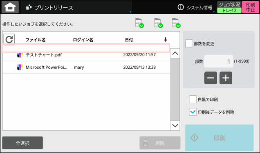The height and width of the screenshot is (153, 260).
Task: Open システム情報 info icon
Action: (181, 7)
